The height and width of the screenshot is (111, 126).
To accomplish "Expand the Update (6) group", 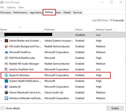I will pos(1,87).
